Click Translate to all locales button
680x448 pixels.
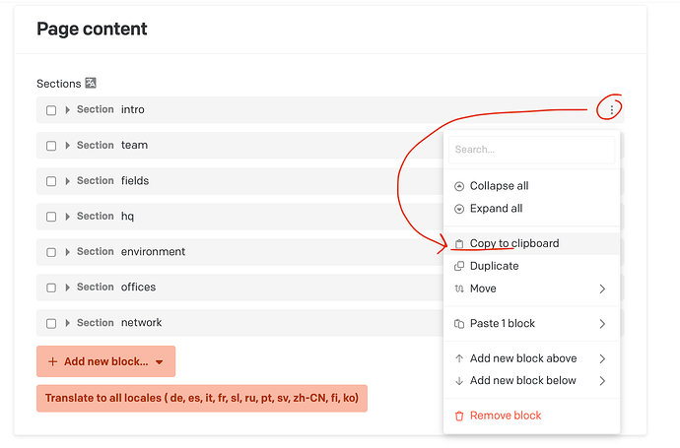pos(201,399)
